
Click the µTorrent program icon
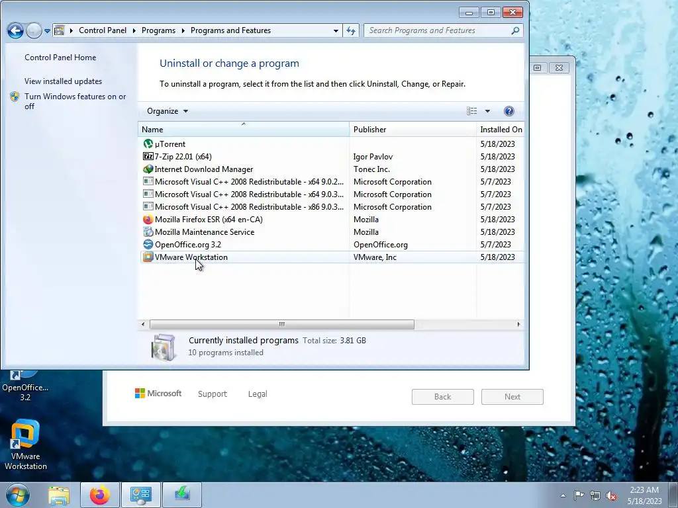[x=148, y=144]
